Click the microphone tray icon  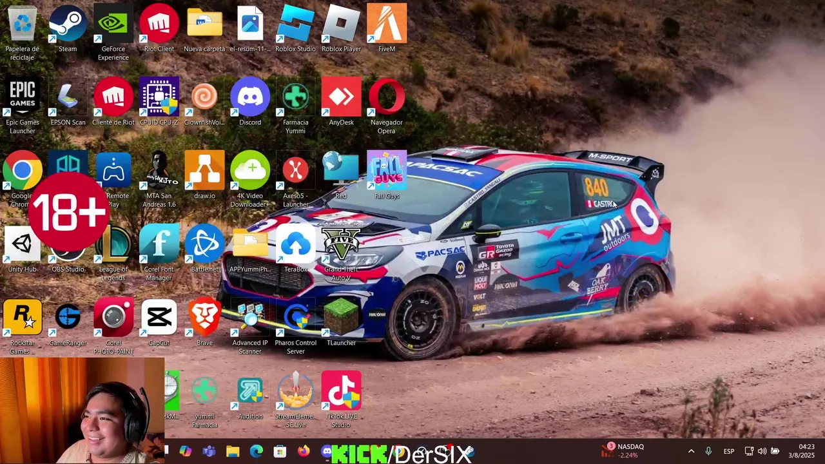[x=708, y=451]
